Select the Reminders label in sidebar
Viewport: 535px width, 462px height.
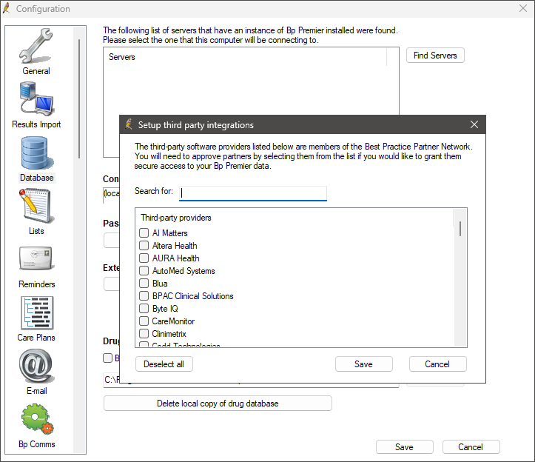[37, 284]
